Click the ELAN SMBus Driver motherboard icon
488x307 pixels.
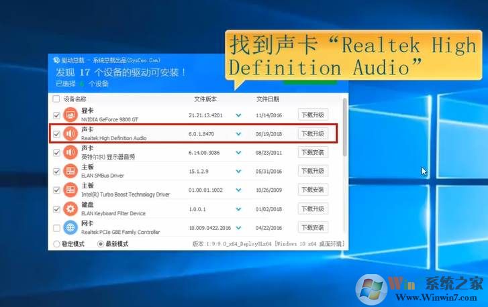[x=70, y=171]
